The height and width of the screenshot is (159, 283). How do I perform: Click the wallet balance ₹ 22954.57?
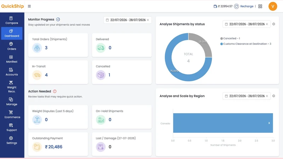point(225,6)
